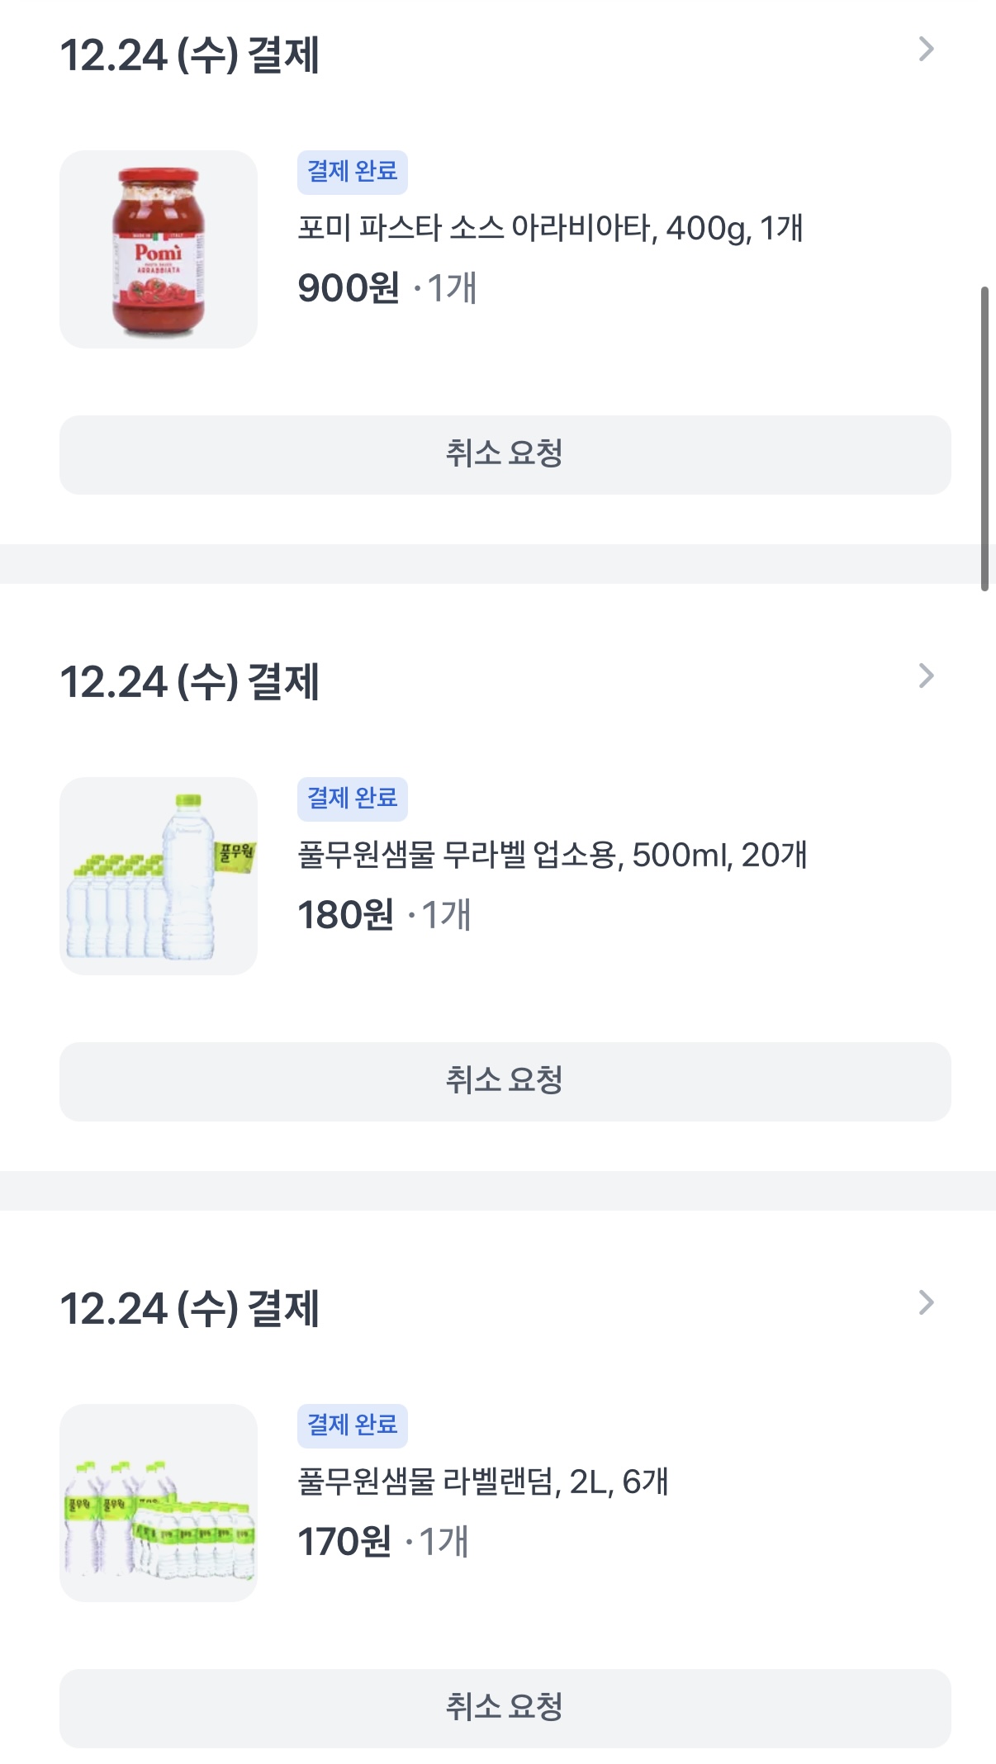The image size is (996, 1764).
Task: Tap the 2L water bottle pack image
Action: click(159, 1503)
